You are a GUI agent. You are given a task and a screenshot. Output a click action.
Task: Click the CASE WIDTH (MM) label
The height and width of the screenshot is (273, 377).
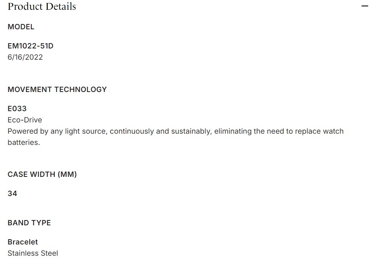pyautogui.click(x=42, y=174)
